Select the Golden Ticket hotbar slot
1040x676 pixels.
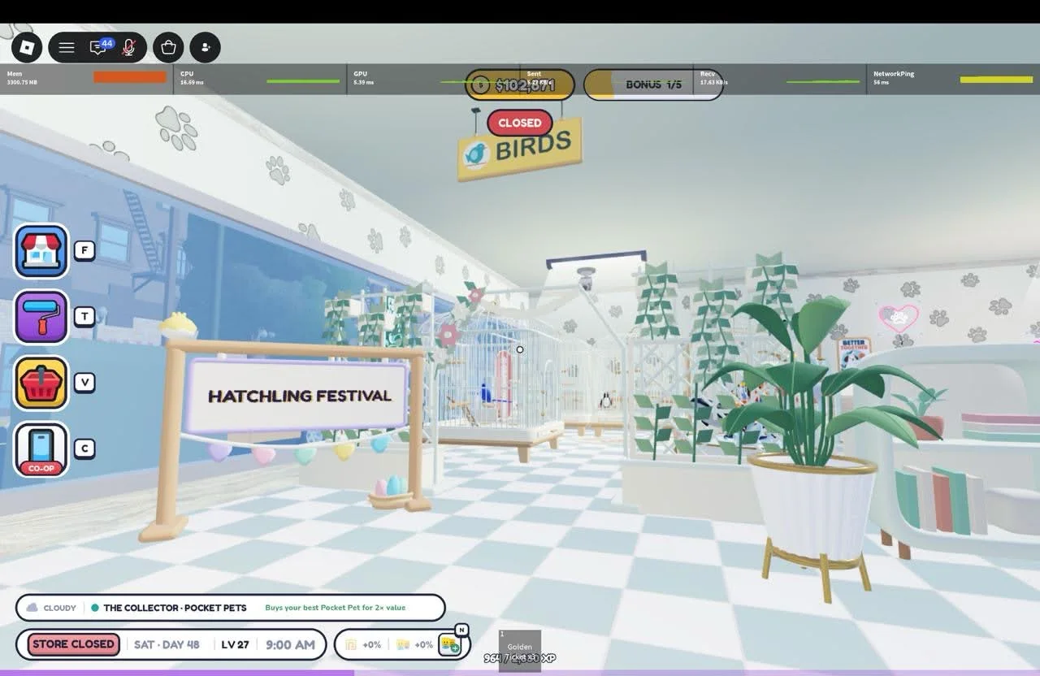520,651
